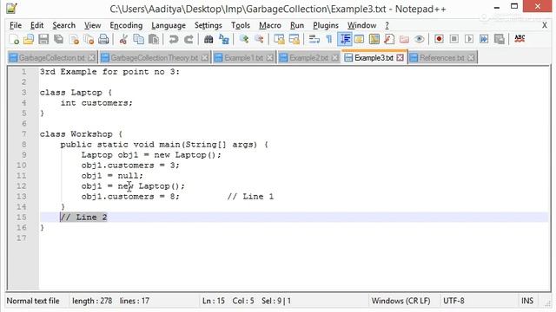This screenshot has height=312, width=556.
Task: Switch to GarbageCollection.txt tab
Action: (x=52, y=58)
